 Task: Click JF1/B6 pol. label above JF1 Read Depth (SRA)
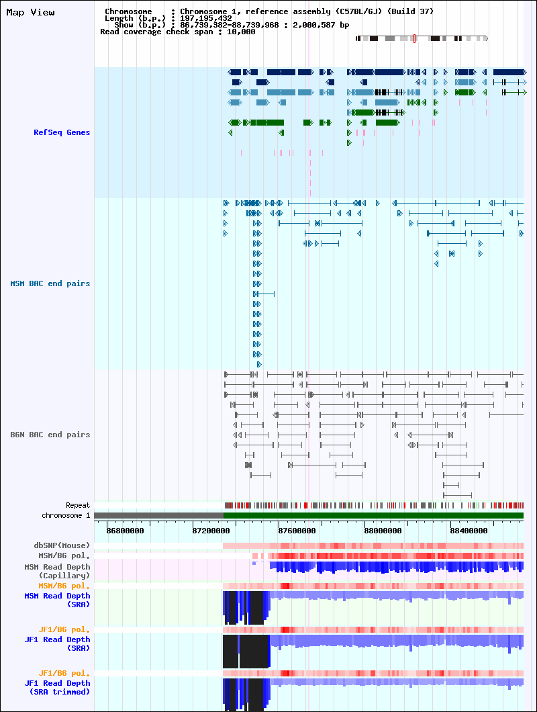[x=64, y=630]
